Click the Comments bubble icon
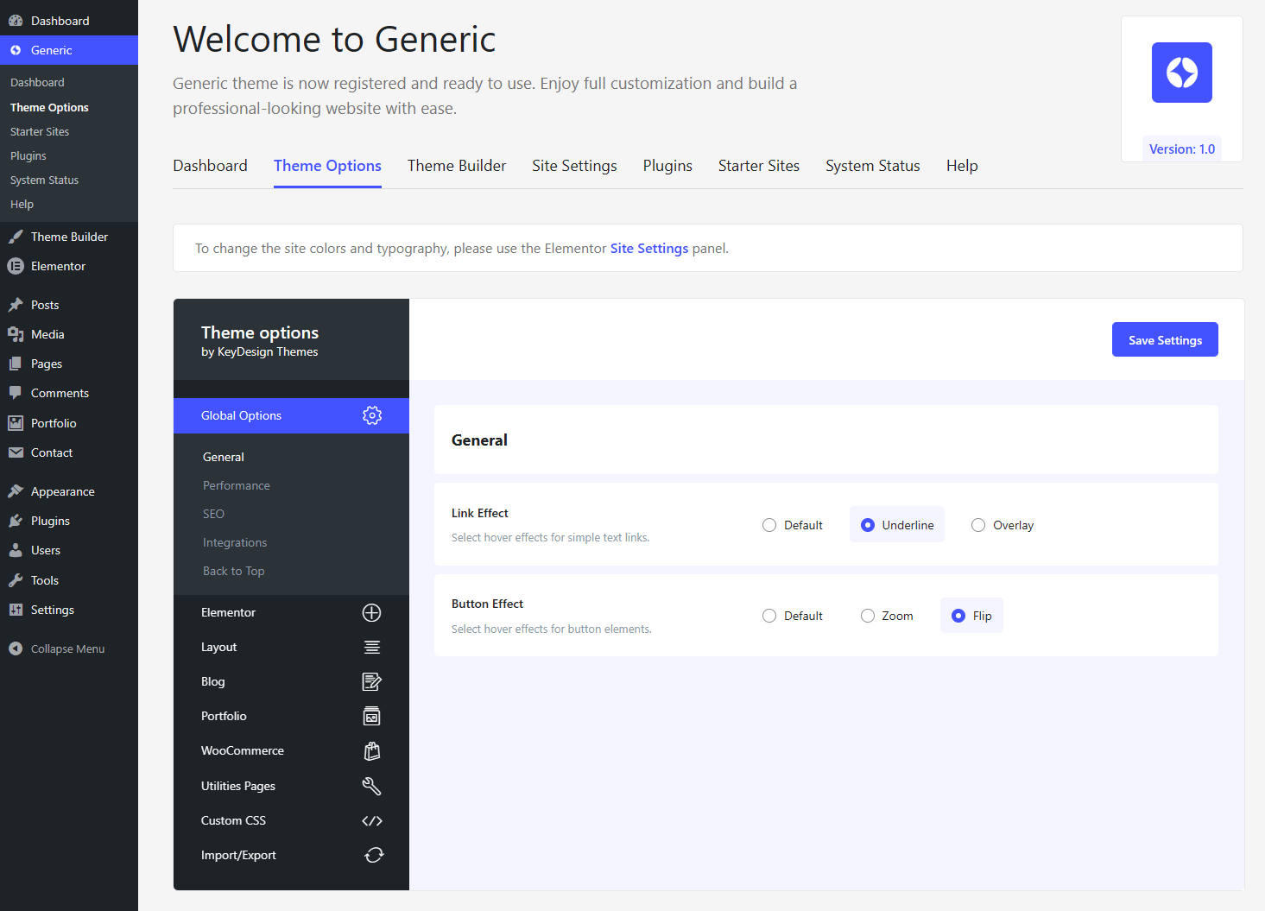This screenshot has width=1265, height=911. tap(16, 393)
